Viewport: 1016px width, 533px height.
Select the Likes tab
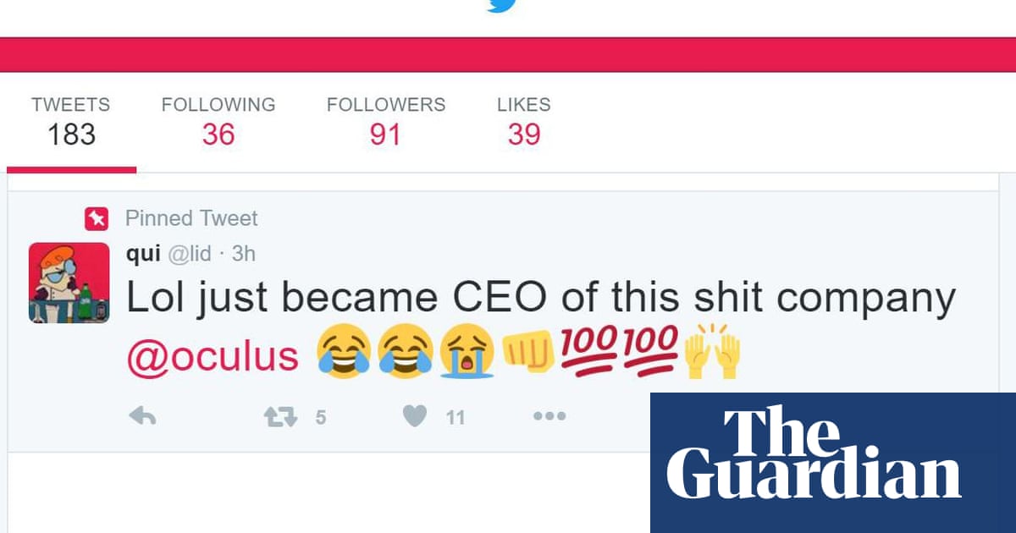click(523, 122)
